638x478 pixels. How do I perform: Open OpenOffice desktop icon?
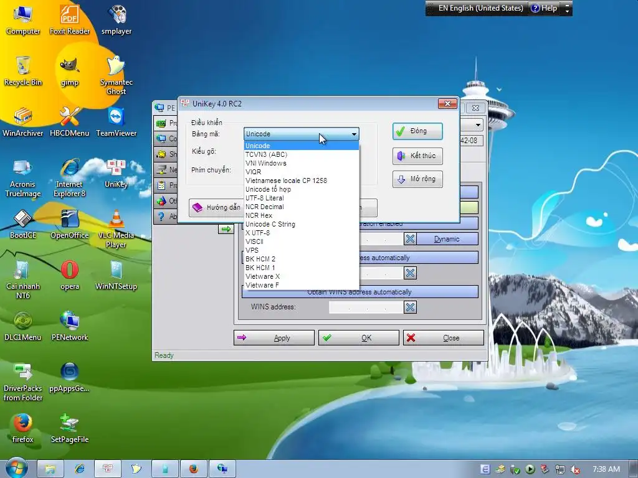pos(70,223)
